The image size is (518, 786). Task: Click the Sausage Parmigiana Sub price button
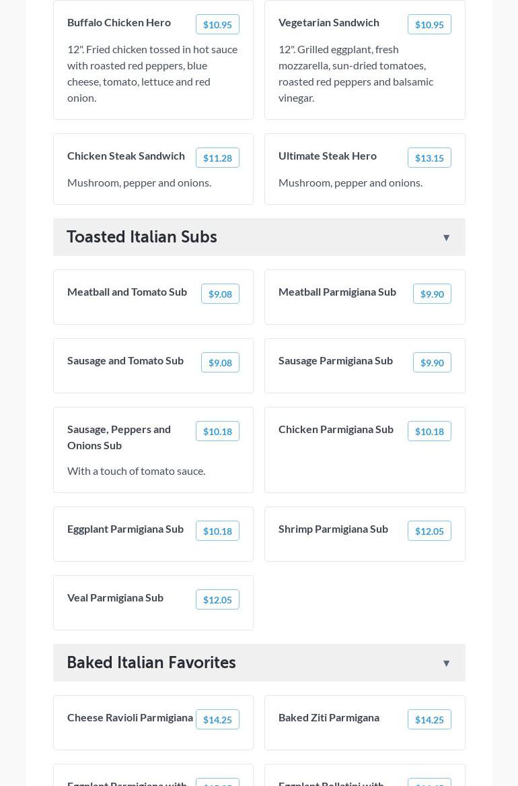[x=431, y=363]
